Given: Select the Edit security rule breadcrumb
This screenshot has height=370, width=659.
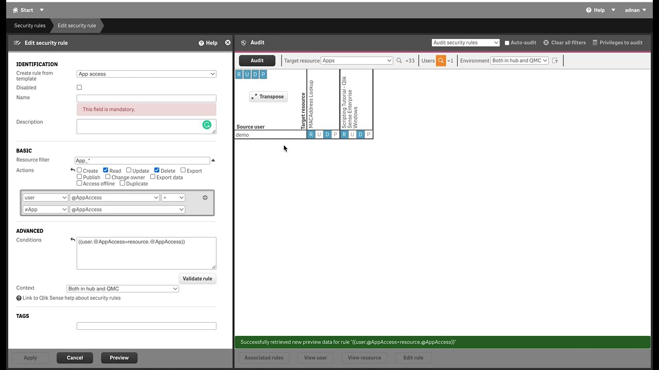Looking at the screenshot, I should pyautogui.click(x=77, y=26).
